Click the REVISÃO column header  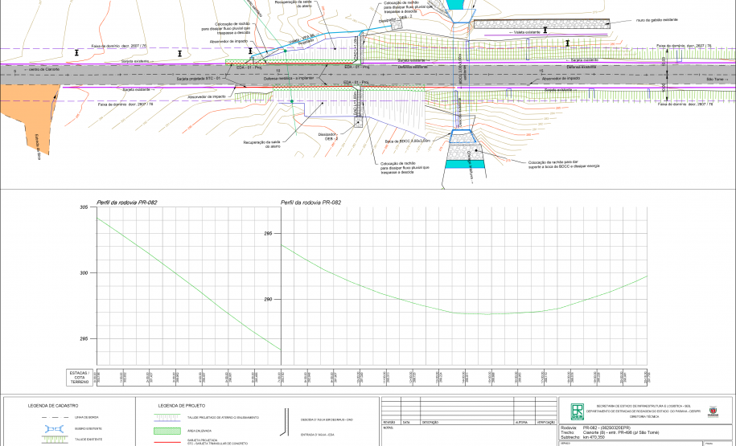(389, 423)
